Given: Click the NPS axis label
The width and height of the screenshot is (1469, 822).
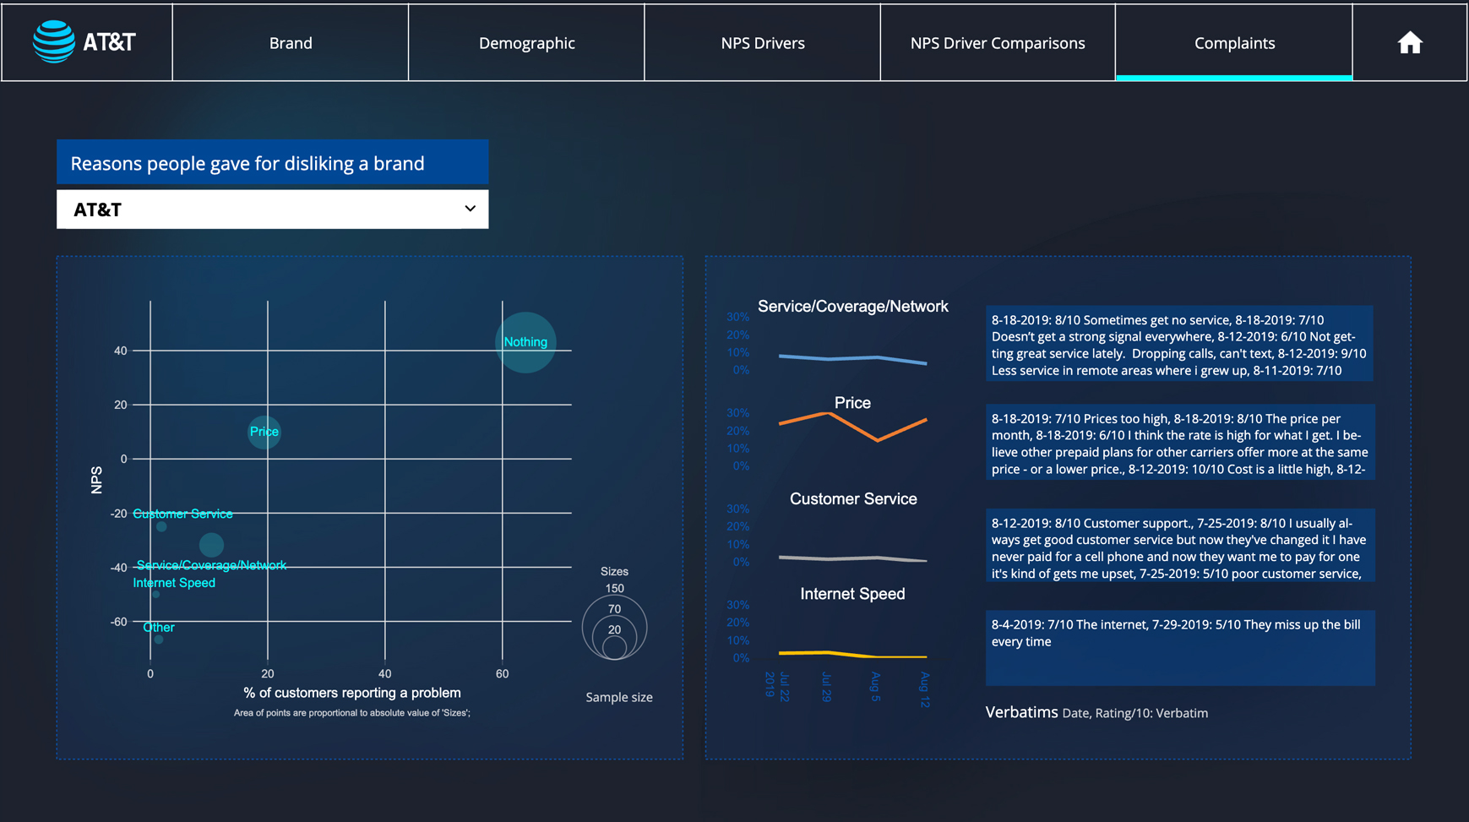Looking at the screenshot, I should (x=96, y=480).
